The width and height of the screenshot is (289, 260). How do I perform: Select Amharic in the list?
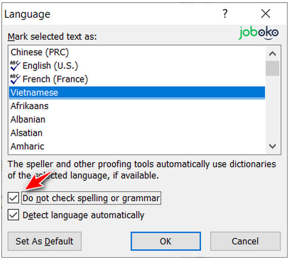pos(28,146)
